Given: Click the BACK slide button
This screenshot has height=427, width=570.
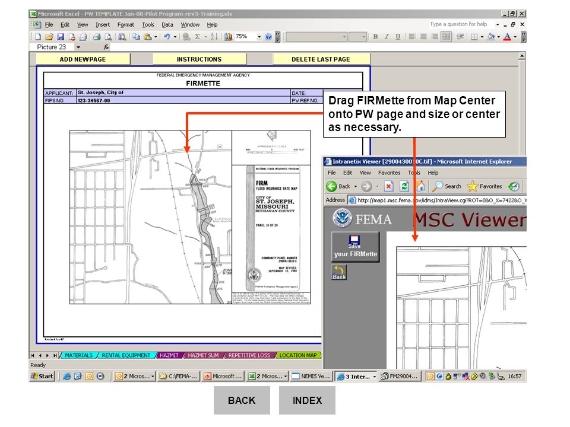Looking at the screenshot, I should (x=242, y=400).
